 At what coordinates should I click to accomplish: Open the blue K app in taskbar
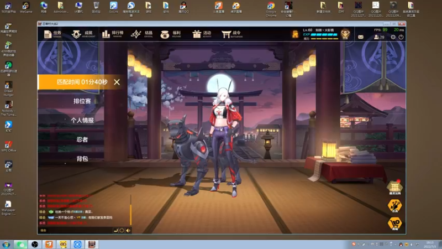[77, 245]
